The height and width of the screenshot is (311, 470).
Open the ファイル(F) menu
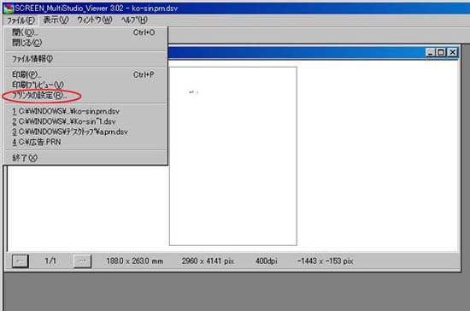pyautogui.click(x=21, y=20)
